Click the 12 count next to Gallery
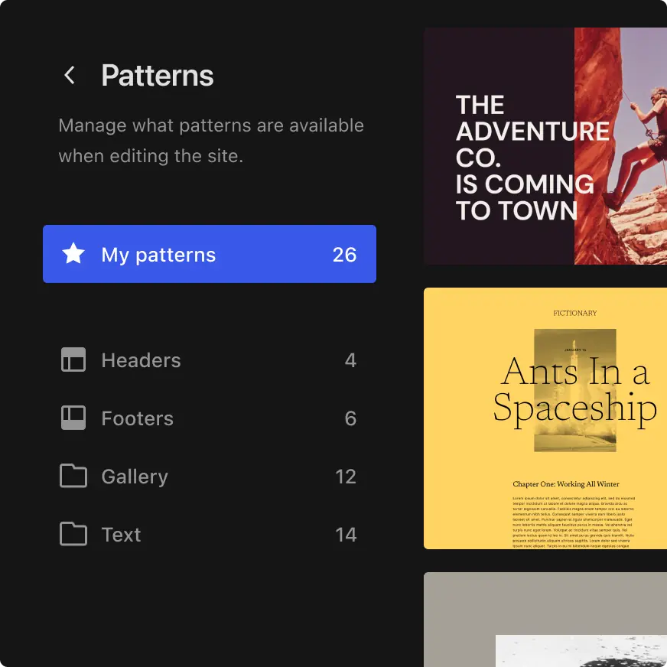Image resolution: width=667 pixels, height=667 pixels. coord(346,477)
